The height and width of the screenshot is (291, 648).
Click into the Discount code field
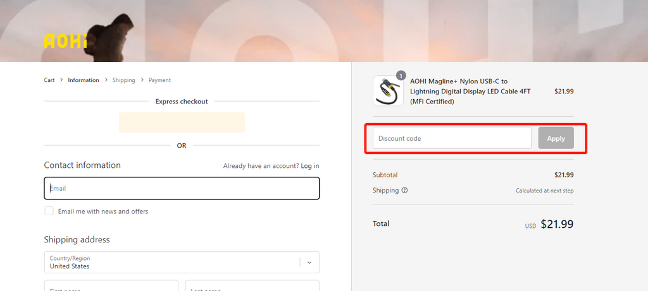pos(452,138)
